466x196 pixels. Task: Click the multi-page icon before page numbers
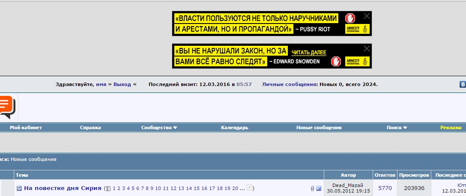(108, 188)
